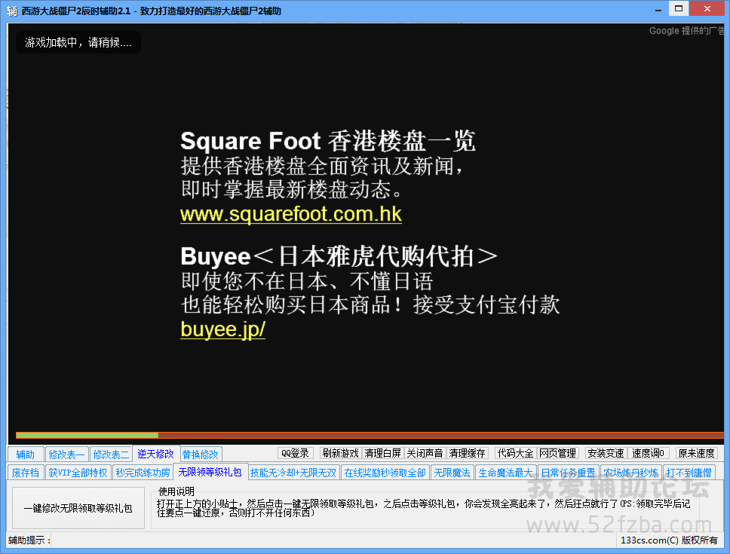The height and width of the screenshot is (554, 730).
Task: Open the 修改表一 tab
Action: 66,454
